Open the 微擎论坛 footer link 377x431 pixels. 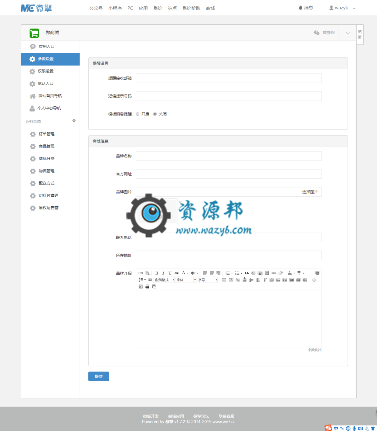pyautogui.click(x=201, y=416)
